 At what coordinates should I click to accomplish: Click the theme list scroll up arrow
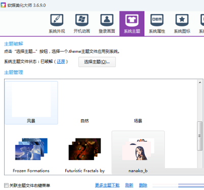click(200, 82)
